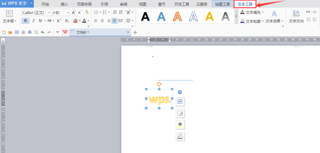Open print preview

(x=36, y=32)
